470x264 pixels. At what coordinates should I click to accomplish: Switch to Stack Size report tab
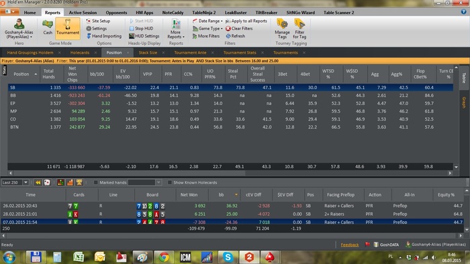coord(148,53)
